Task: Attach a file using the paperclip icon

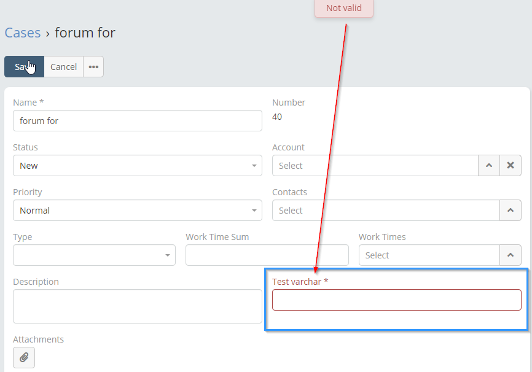Action: click(24, 357)
